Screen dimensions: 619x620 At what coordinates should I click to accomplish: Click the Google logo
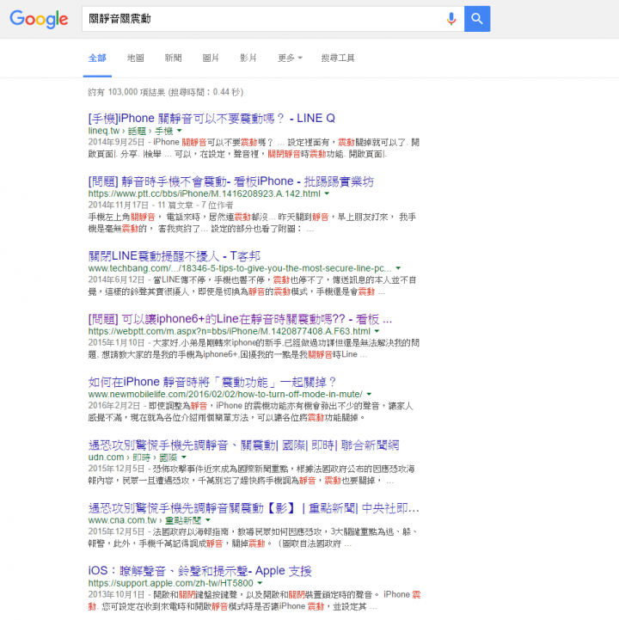coord(39,19)
